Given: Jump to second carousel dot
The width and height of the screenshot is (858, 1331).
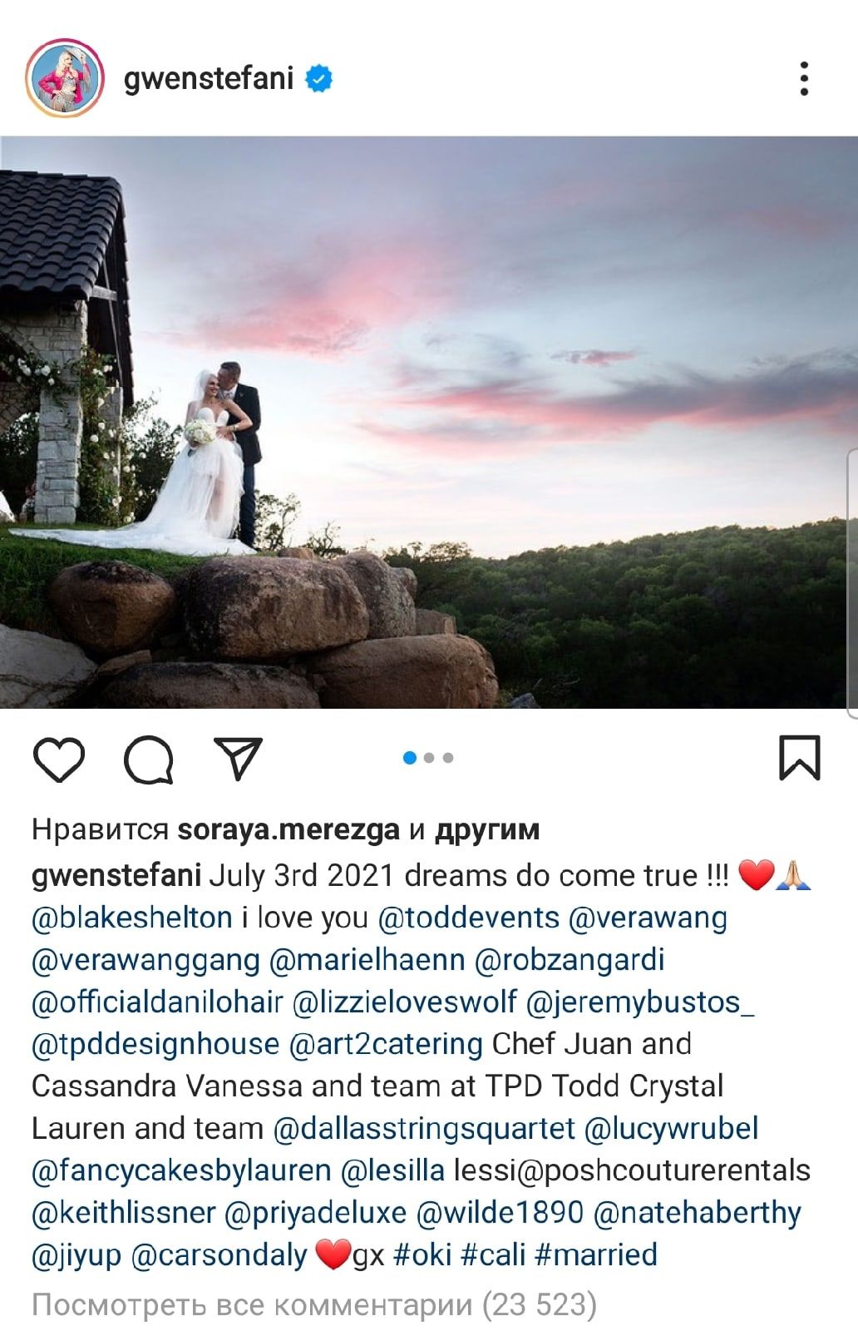Looking at the screenshot, I should point(429,758).
